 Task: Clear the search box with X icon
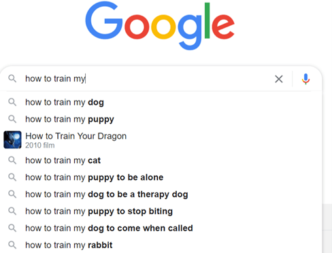pos(279,79)
